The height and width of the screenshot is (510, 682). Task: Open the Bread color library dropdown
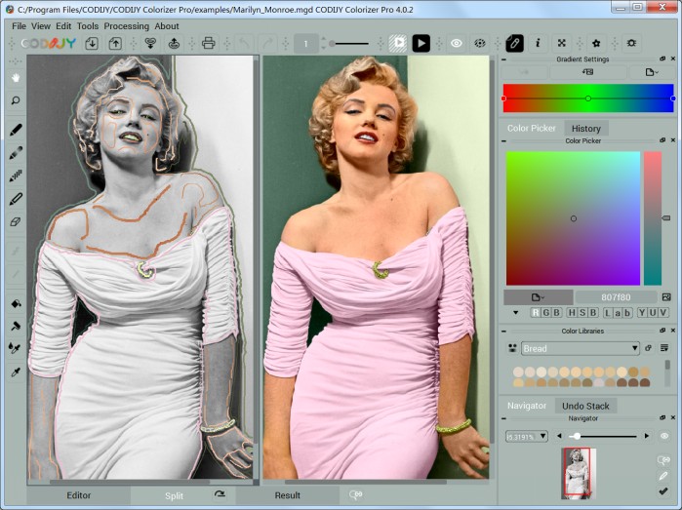[581, 349]
